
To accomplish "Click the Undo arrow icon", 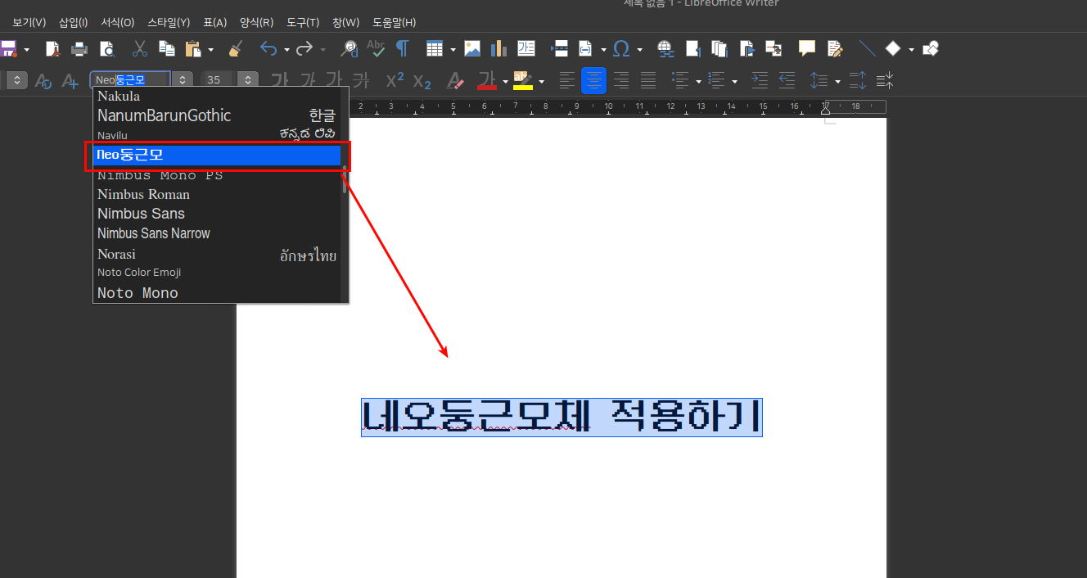I will click(268, 49).
